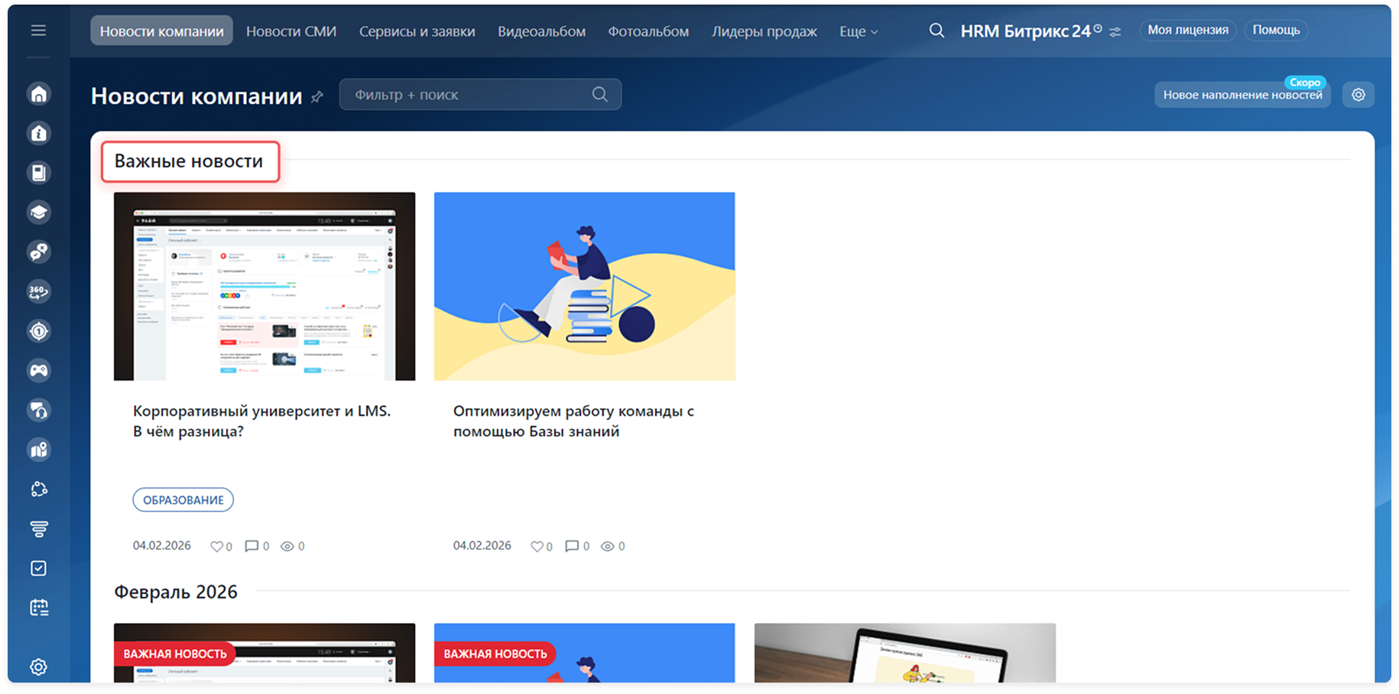Screen dimensions: 1399x694
Task: Click the search magnifier in the top bar
Action: pos(936,31)
